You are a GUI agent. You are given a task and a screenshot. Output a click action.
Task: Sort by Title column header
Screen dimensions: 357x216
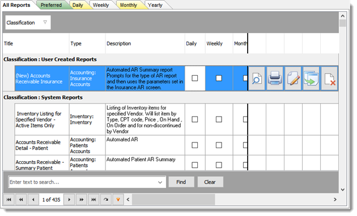36,44
